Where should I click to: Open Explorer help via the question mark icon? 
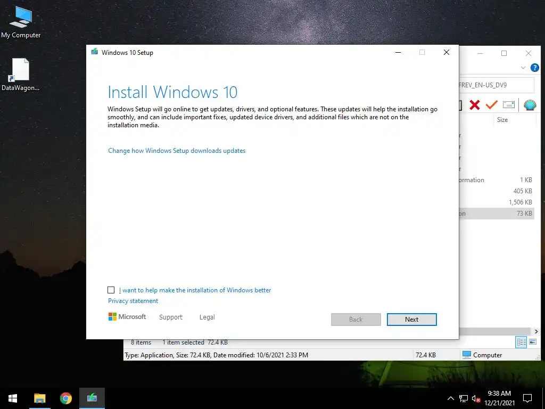(534, 68)
